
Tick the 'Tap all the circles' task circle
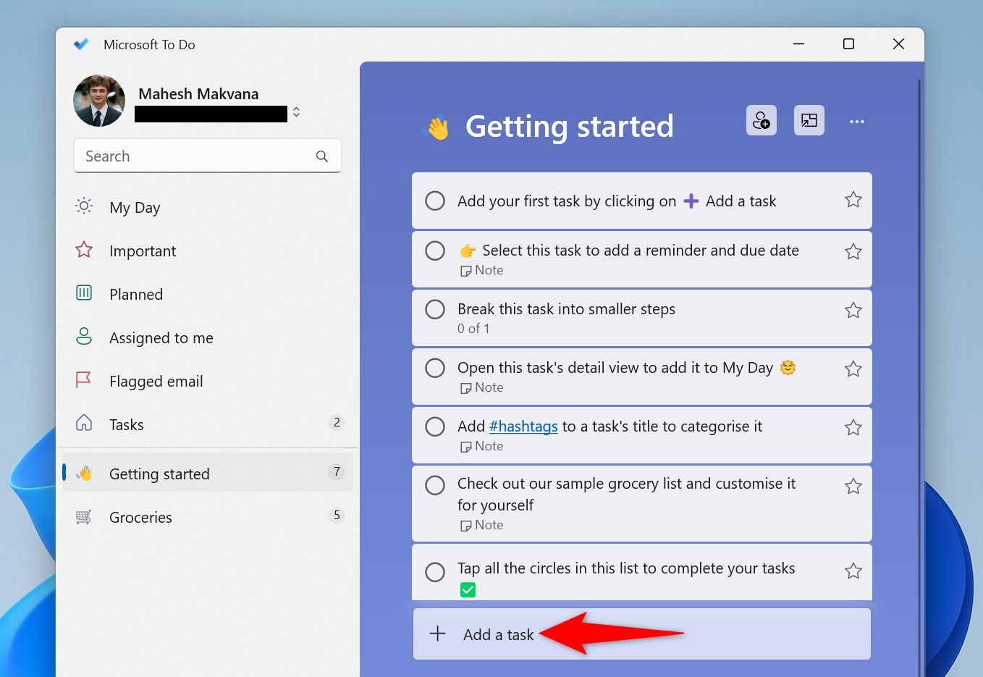(435, 572)
